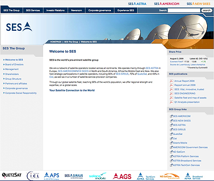Click the ND SatCom logo in the footer

169,177
